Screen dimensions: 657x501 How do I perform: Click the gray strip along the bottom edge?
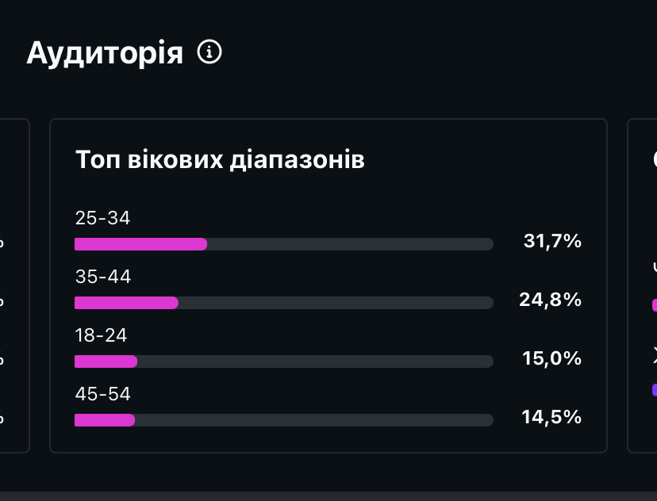tap(328, 495)
